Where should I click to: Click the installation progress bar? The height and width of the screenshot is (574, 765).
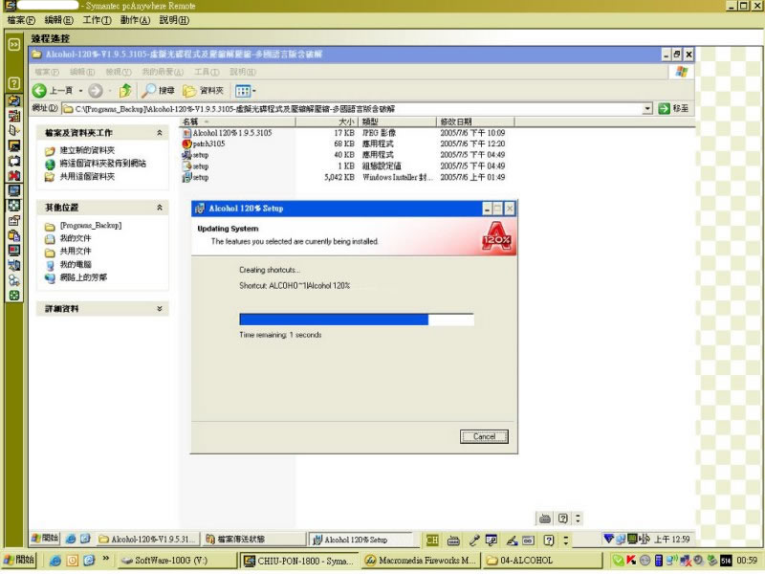(356, 320)
